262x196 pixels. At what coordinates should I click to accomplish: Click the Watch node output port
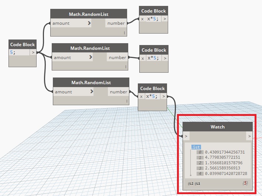249,136
